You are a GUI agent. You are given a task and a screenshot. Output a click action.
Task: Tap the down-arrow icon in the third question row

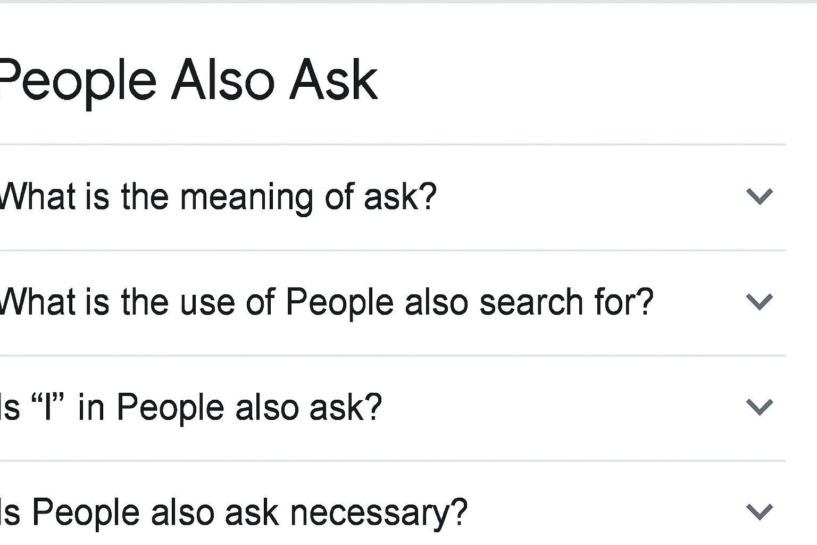[759, 407]
